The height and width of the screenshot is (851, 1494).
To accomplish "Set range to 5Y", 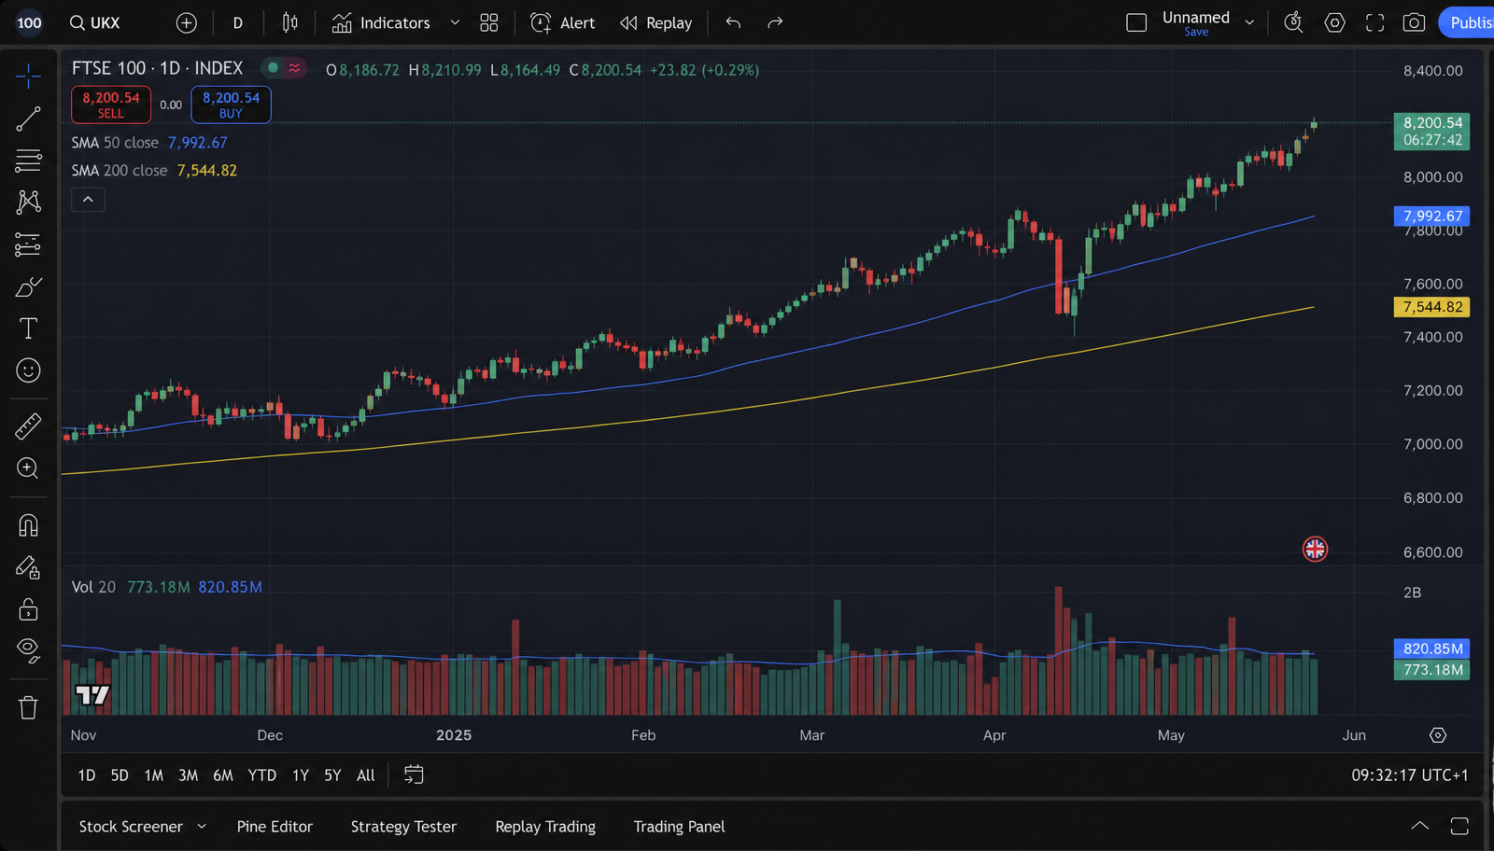I will tap(332, 775).
